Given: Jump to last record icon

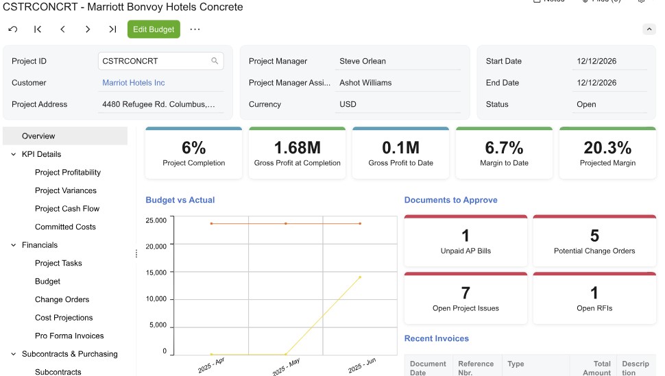Looking at the screenshot, I should 112,29.
